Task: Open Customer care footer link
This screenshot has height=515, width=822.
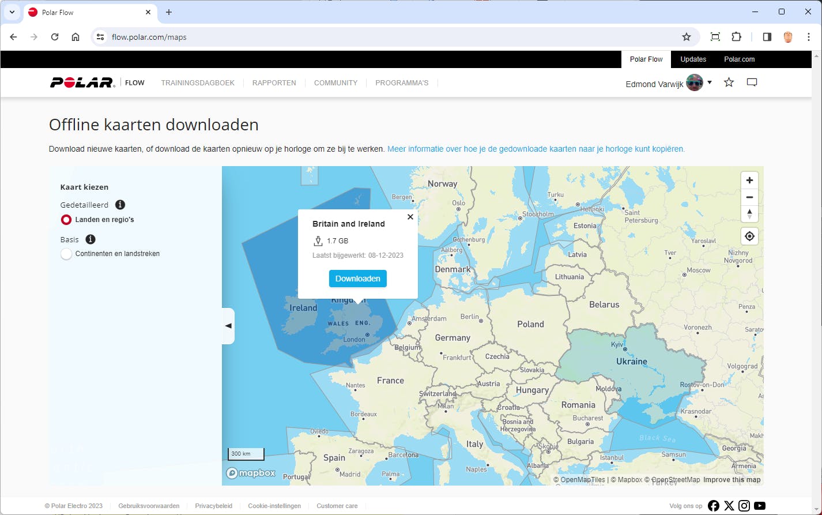Action: (x=337, y=506)
